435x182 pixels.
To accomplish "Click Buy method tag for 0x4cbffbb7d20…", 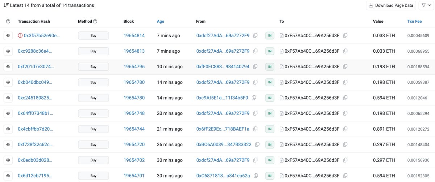I will pos(94,129).
